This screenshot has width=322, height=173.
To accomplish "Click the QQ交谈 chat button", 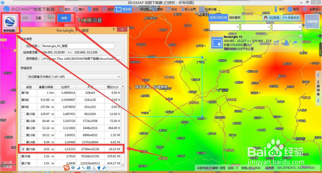I will pyautogui.click(x=272, y=18).
